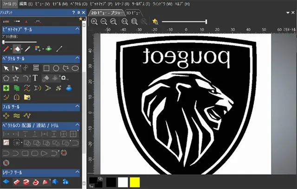The width and height of the screenshot is (297, 189).
Task: Choose the ellipse vector tool
Action: click(x=75, y=68)
